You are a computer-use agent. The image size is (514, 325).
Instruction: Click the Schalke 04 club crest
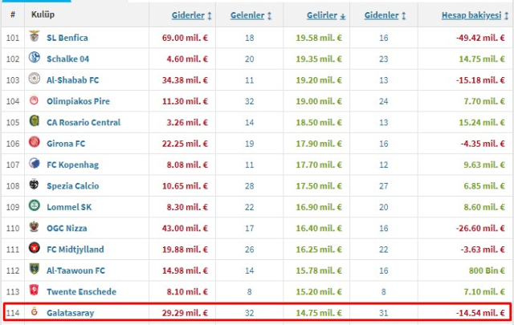pos(35,57)
